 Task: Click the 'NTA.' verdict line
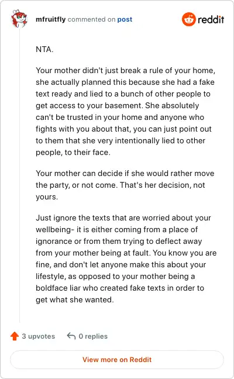click(44, 49)
